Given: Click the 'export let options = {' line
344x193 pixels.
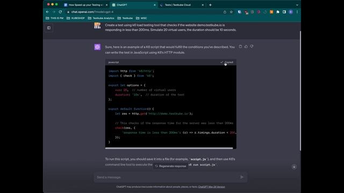Looking at the screenshot, I should tap(127, 85).
